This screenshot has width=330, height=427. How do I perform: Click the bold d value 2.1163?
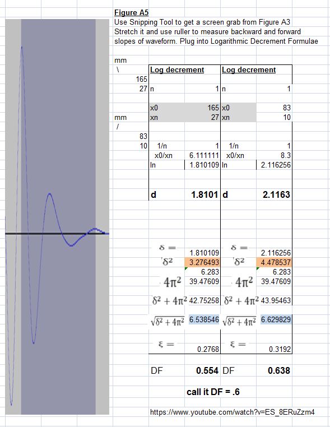point(276,194)
